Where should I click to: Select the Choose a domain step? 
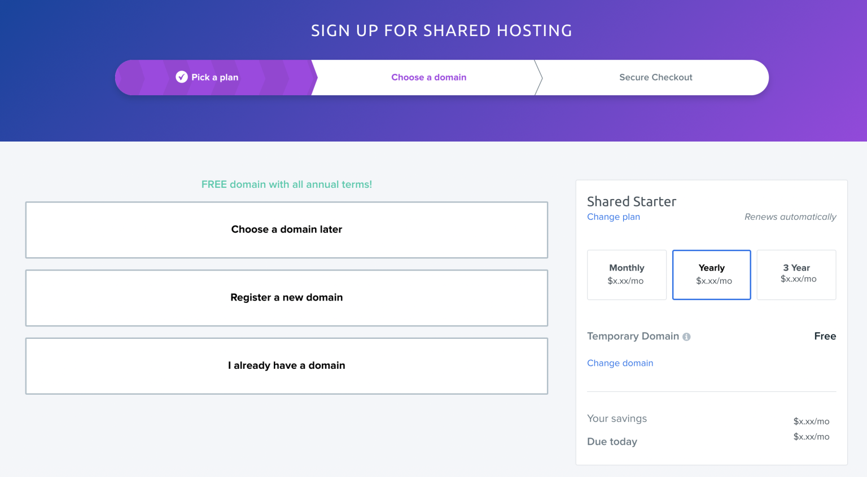pyautogui.click(x=428, y=77)
